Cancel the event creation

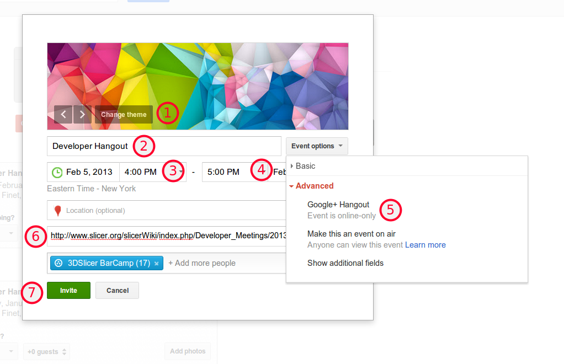tap(117, 290)
